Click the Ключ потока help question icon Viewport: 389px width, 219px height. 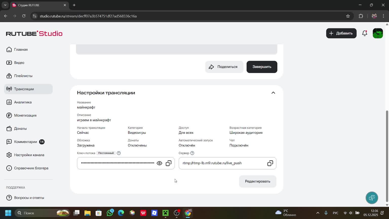[x=119, y=153]
